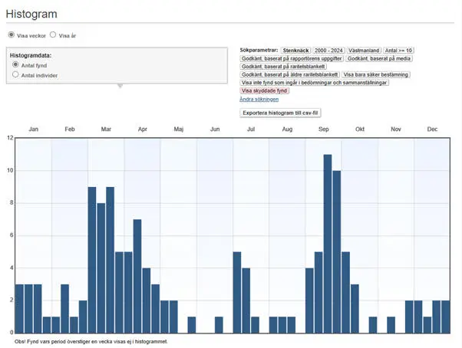Image resolution: width=462 pixels, height=348 pixels.
Task: Click the Stenknäck search parameter tag
Action: pyautogui.click(x=295, y=50)
